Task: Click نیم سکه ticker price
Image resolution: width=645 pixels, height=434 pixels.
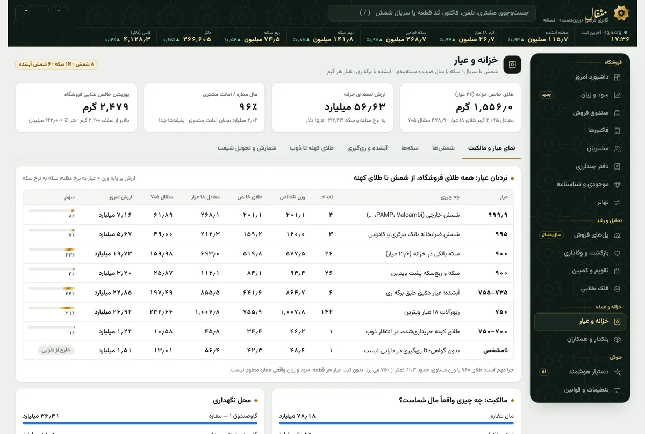Action: (x=333, y=39)
